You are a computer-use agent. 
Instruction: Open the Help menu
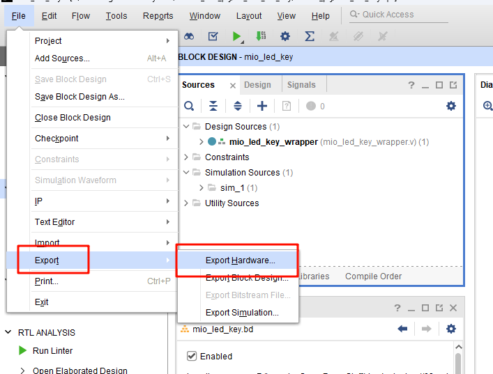pyautogui.click(x=320, y=16)
